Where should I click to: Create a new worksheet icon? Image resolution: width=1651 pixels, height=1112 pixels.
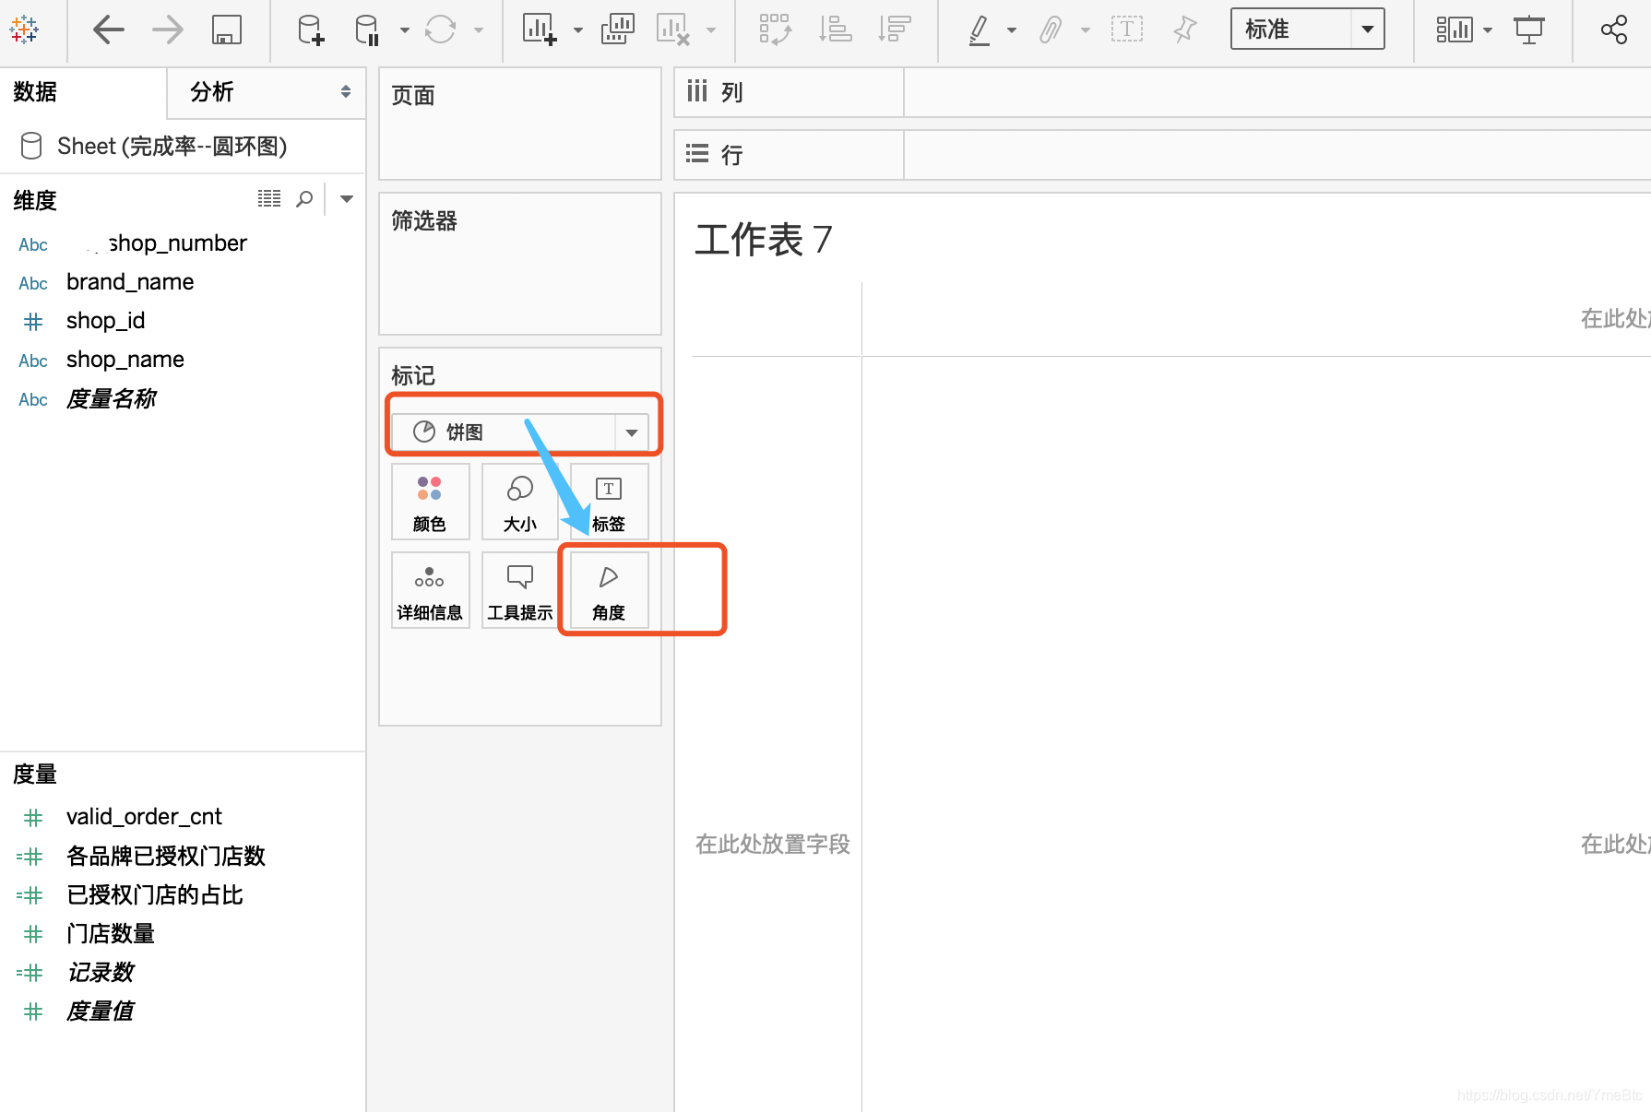(540, 30)
